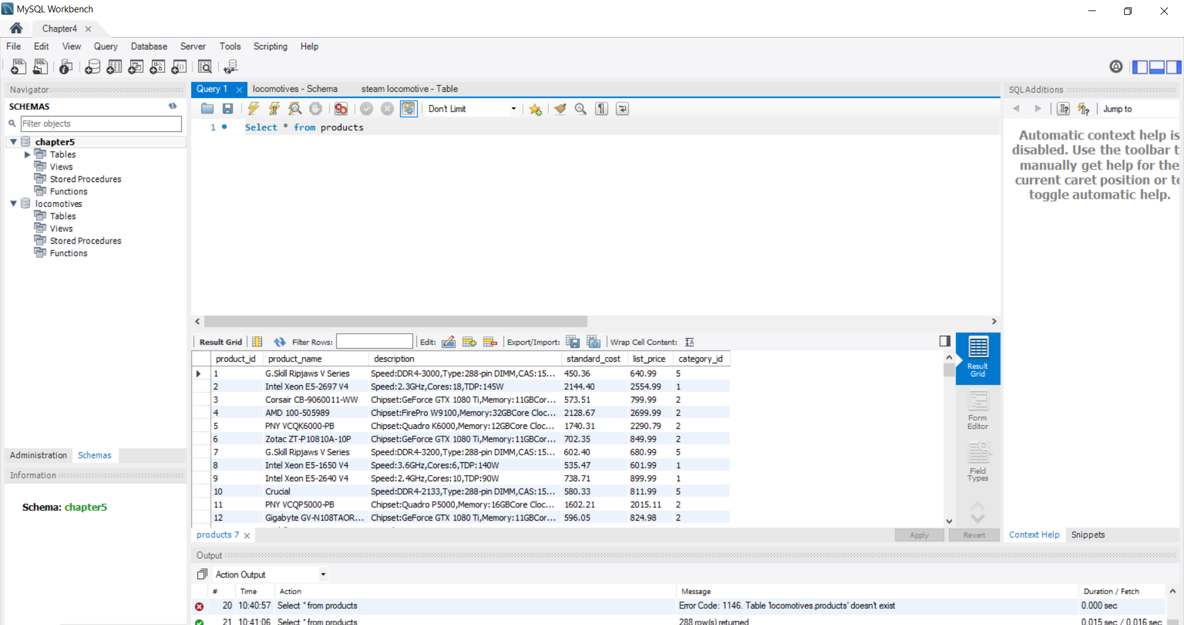Image resolution: width=1184 pixels, height=625 pixels.
Task: Open a script file in editor
Action: 207,109
